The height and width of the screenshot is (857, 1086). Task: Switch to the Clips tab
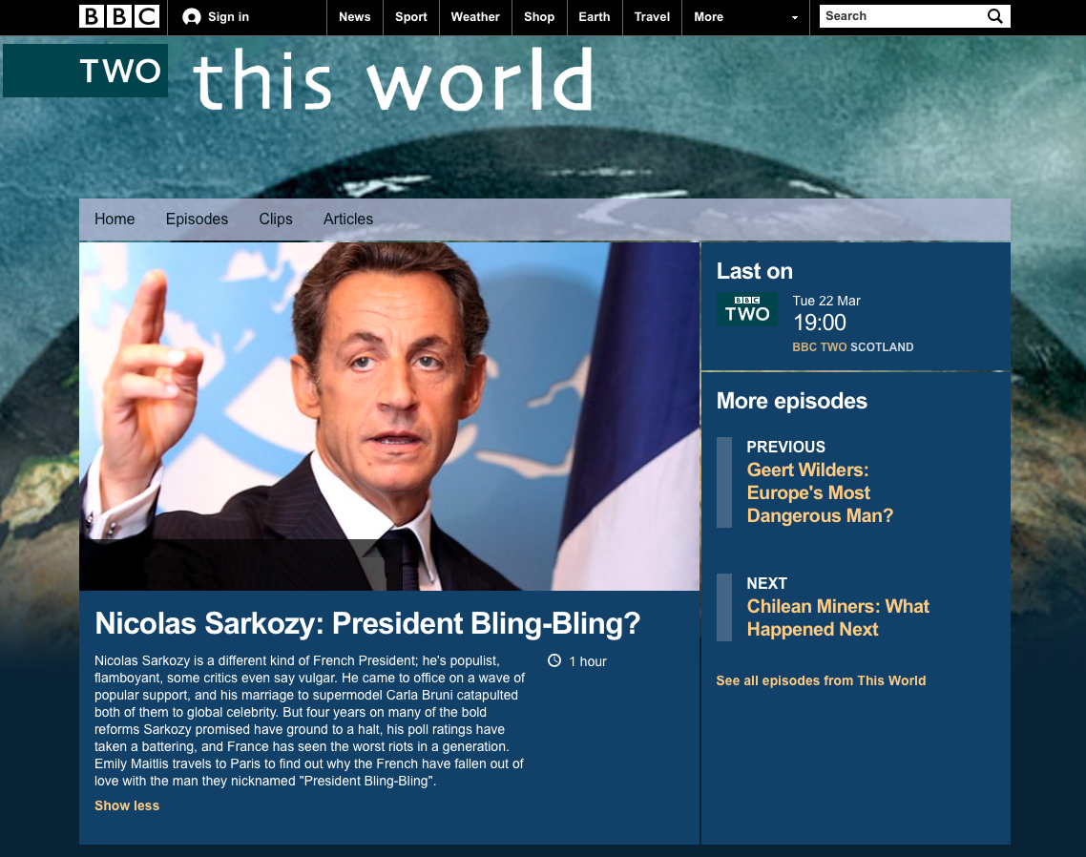click(276, 219)
